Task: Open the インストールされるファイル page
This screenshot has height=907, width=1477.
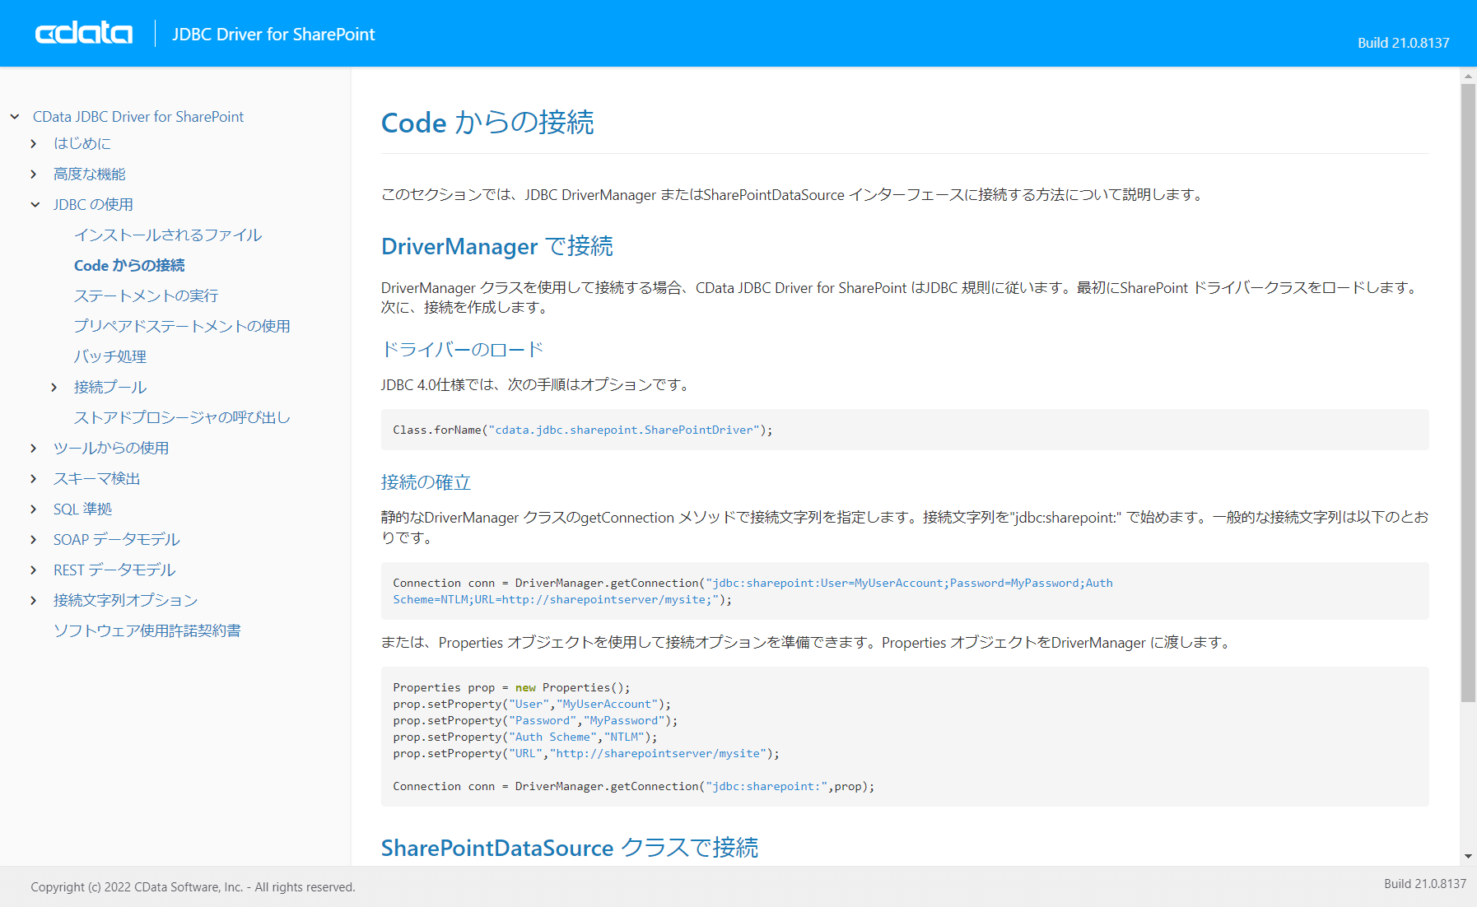Action: (167, 235)
